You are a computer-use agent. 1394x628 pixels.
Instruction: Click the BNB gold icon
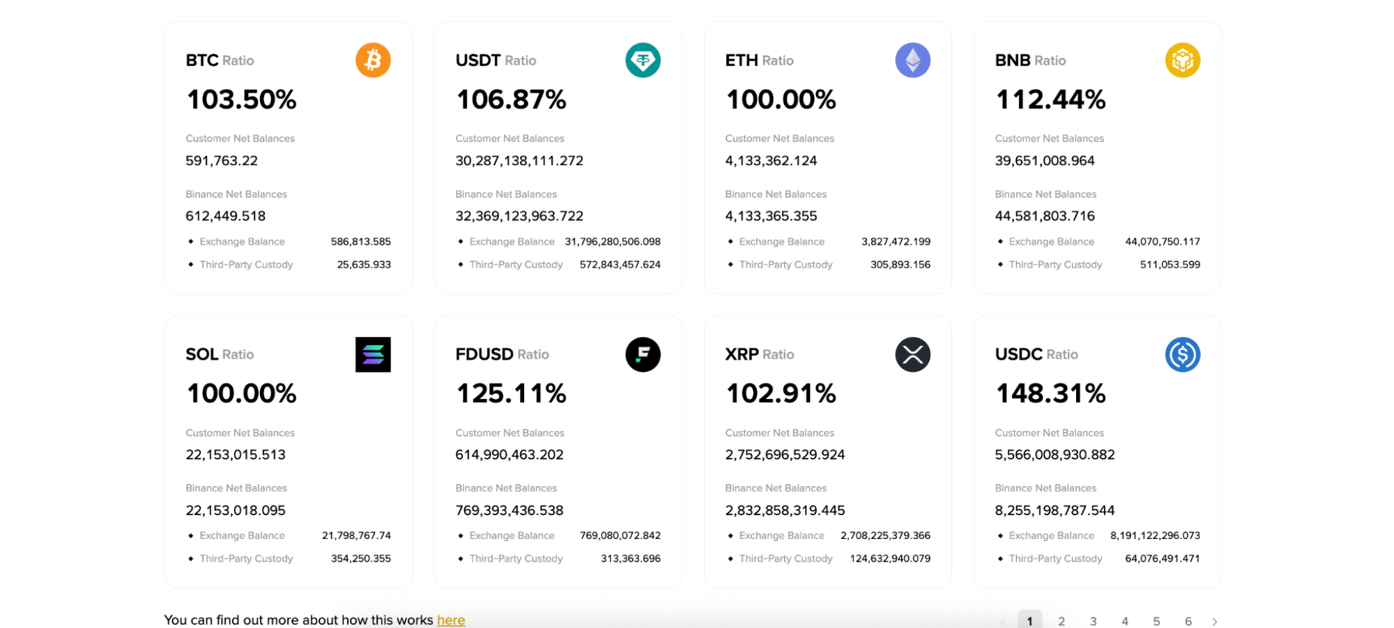tap(1183, 60)
